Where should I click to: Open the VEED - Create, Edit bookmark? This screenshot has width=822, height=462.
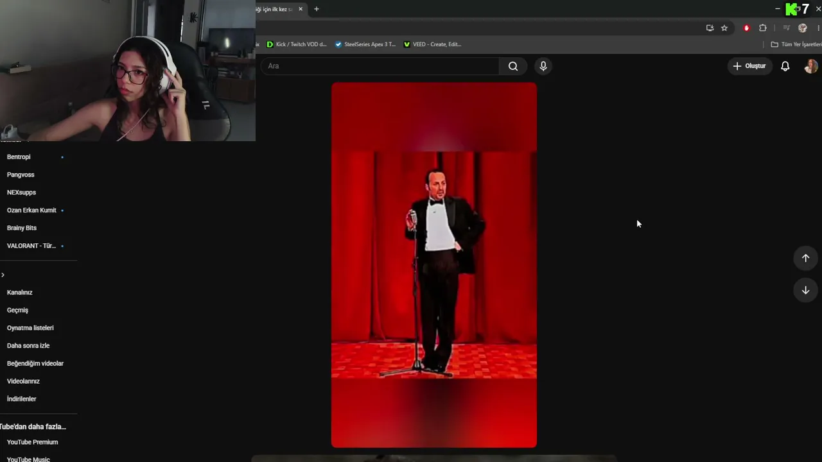433,44
